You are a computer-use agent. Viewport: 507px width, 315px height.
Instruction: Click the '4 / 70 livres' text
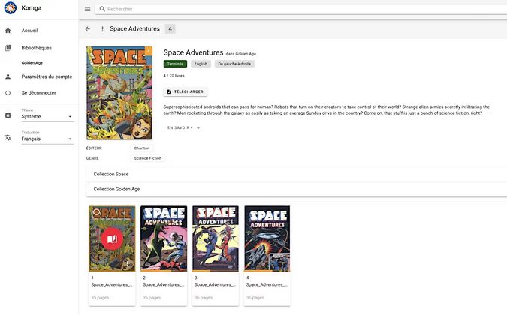pyautogui.click(x=174, y=76)
